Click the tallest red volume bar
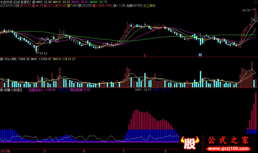 pyautogui.click(x=252, y=75)
